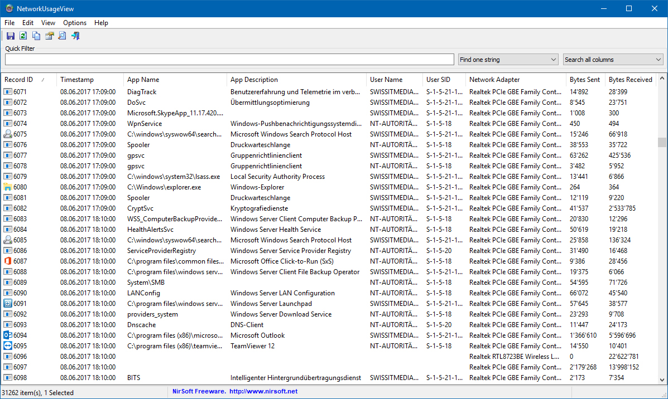Click bytes sent value 1'366'610
The height and width of the screenshot is (399, 668).
583,335
